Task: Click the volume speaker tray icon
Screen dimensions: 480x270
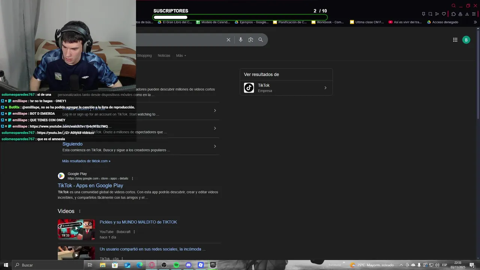Action: click(437, 265)
